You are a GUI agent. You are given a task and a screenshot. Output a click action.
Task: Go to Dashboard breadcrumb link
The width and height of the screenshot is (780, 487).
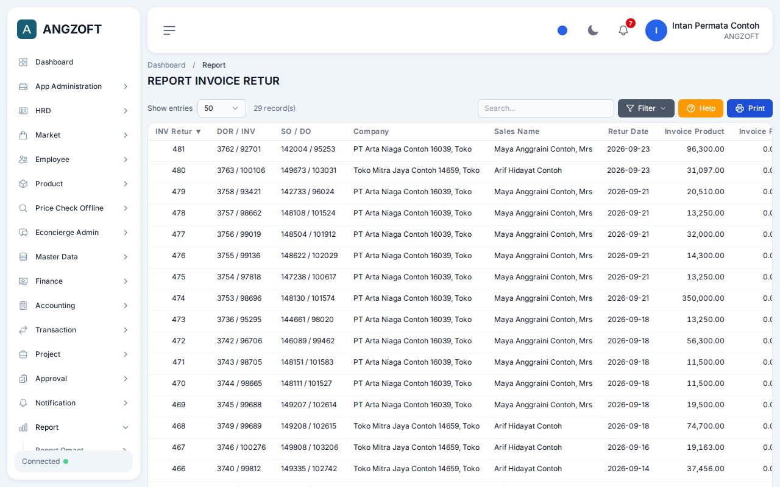coord(166,65)
